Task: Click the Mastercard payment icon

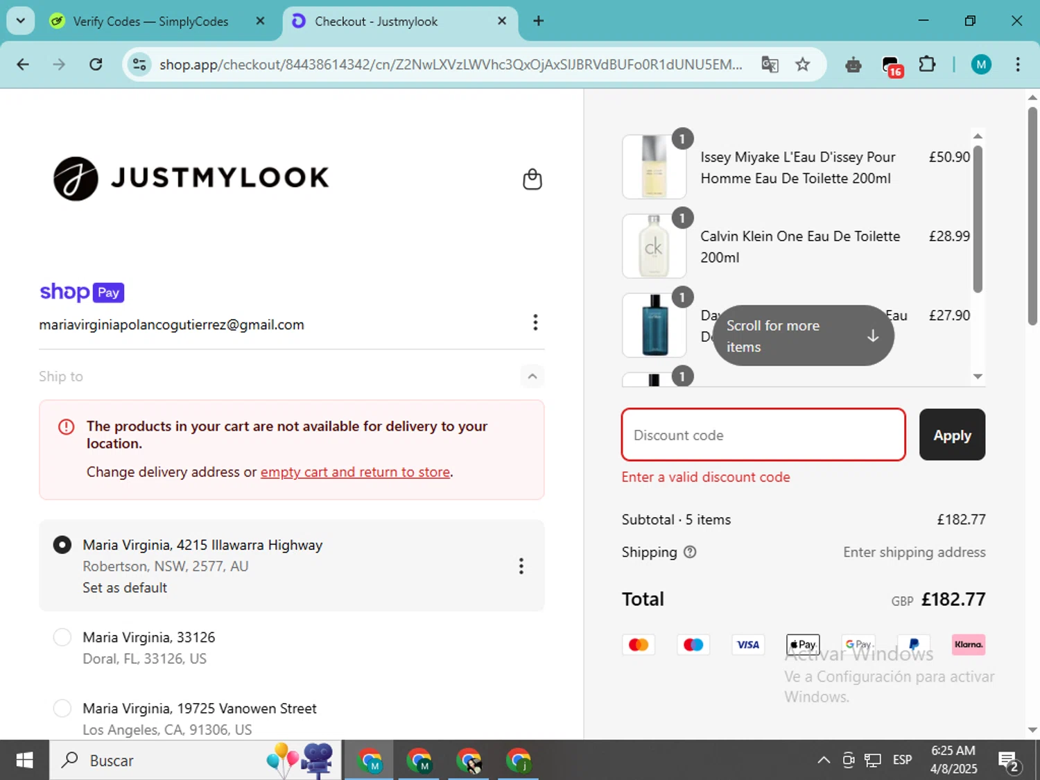Action: tap(639, 645)
